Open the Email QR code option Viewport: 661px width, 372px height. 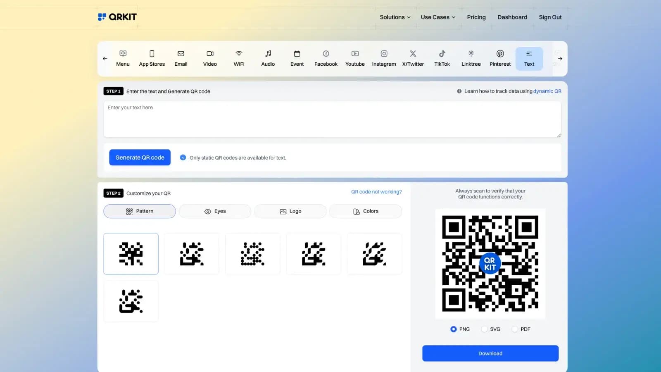(181, 58)
